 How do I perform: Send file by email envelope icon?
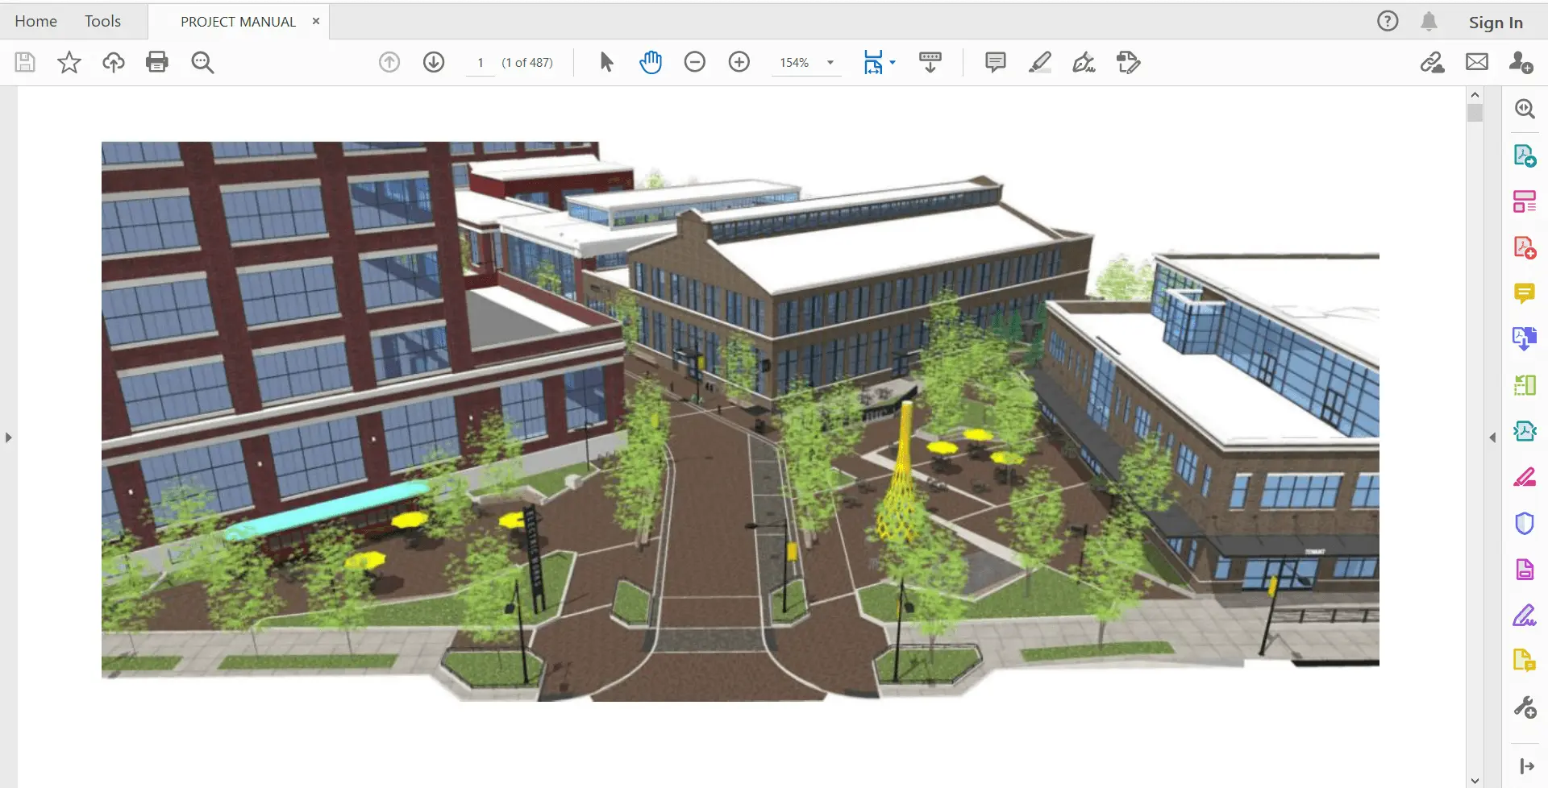click(x=1477, y=62)
